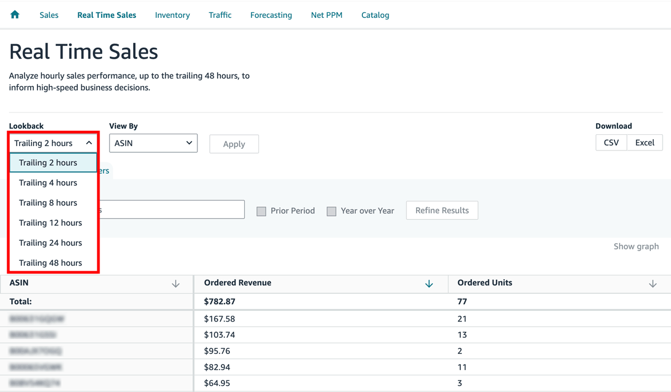This screenshot has width=671, height=392.
Task: Click the ordered units 11 cell
Action: coord(560,367)
